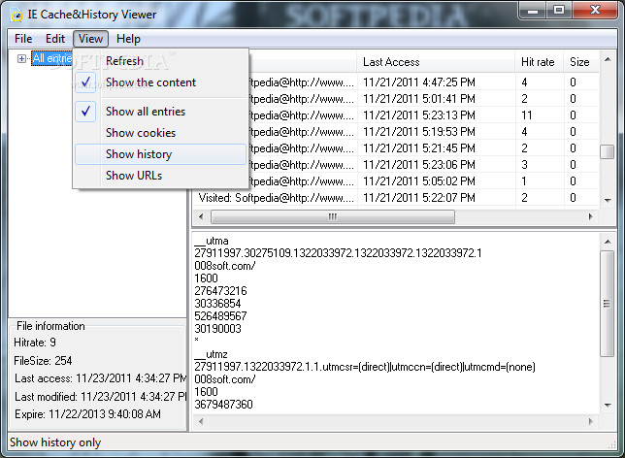This screenshot has height=458, width=625.
Task: Close the IE Cache&History Viewer window
Action: [x=596, y=11]
